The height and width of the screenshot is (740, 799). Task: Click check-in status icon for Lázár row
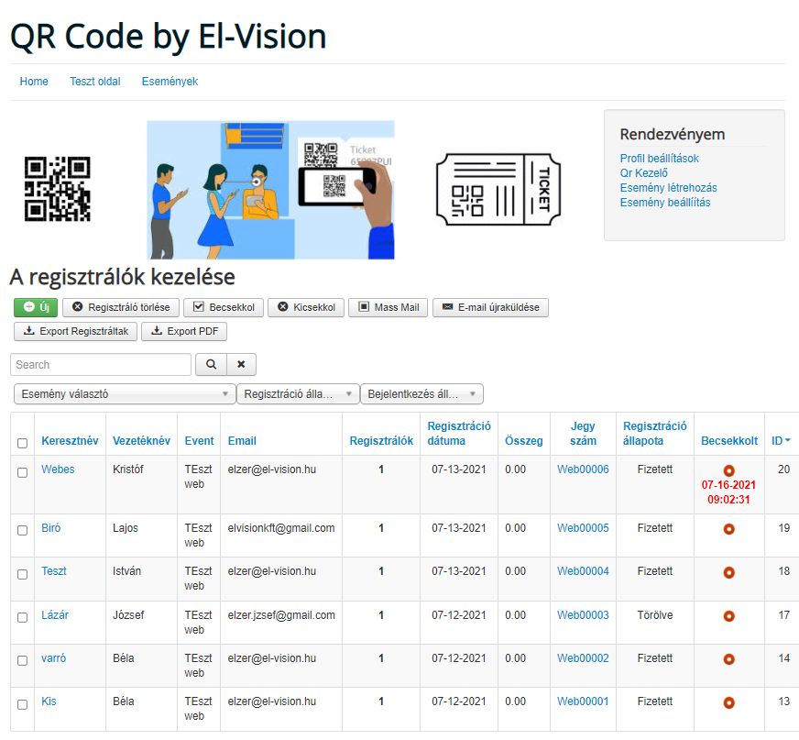[x=728, y=616]
